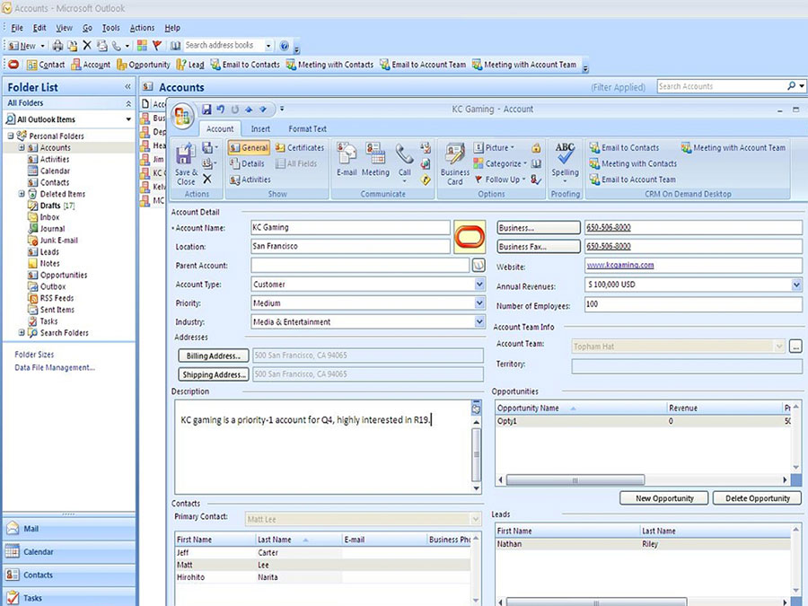Open the Actions menu
This screenshot has width=808, height=606.
(142, 28)
